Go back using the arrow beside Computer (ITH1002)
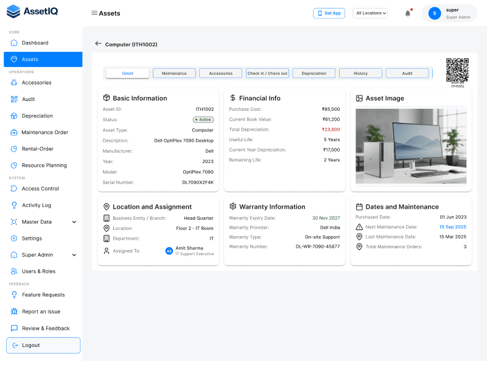The image size is (487, 370). click(98, 44)
